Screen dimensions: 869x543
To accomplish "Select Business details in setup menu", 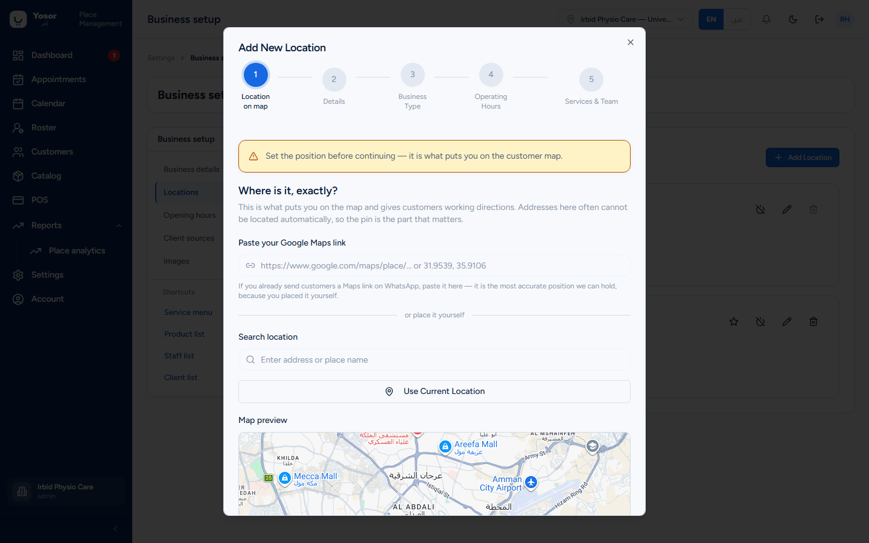I will (x=191, y=170).
